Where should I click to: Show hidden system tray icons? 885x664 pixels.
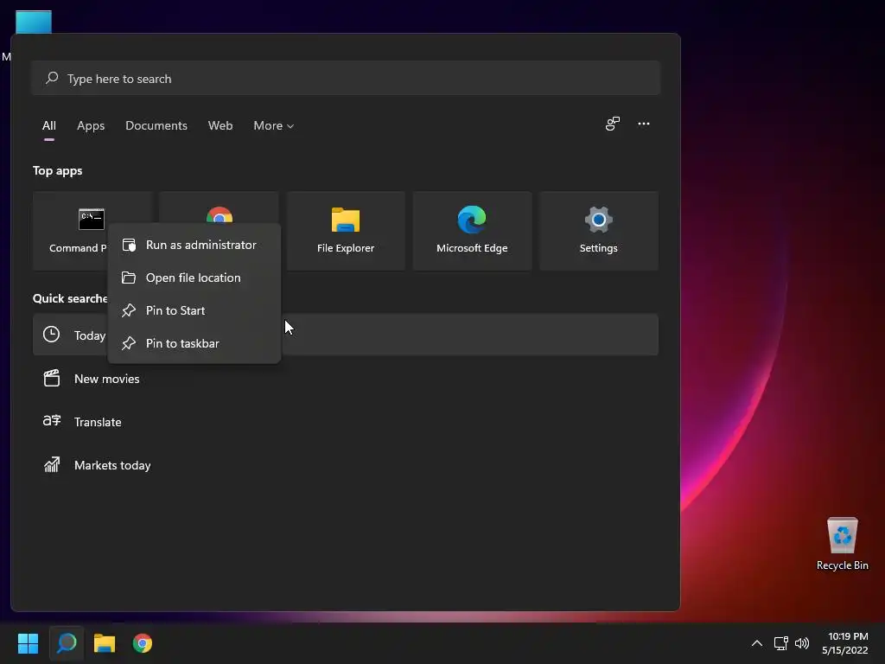pyautogui.click(x=757, y=643)
